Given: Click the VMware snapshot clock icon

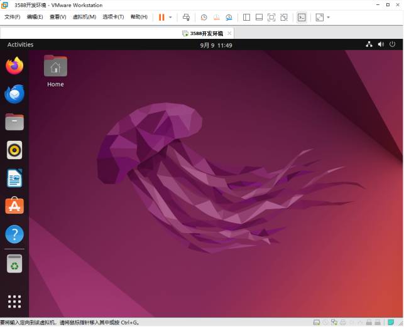Looking at the screenshot, I should click(204, 18).
